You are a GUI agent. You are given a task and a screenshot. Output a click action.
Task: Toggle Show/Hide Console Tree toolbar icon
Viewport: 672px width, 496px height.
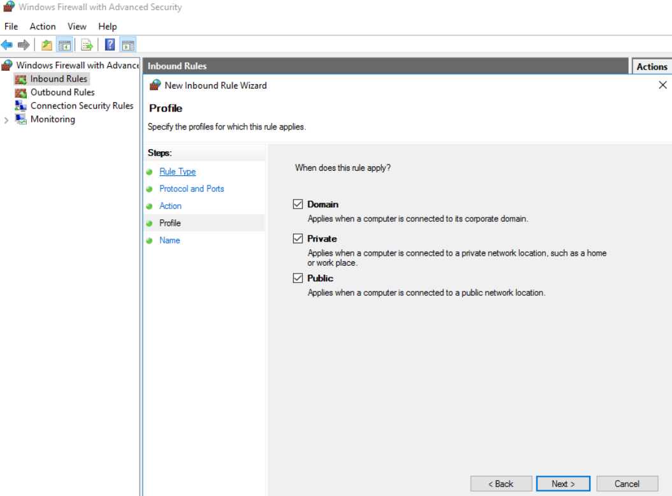click(x=64, y=45)
